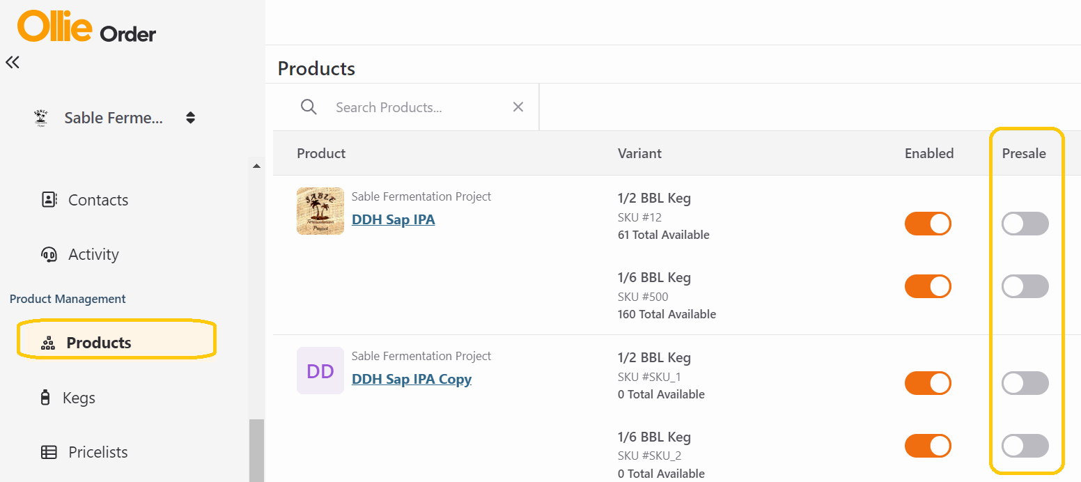Disable enabled toggle for SKU_2 variant
Image resolution: width=1081 pixels, height=482 pixels.
click(x=928, y=446)
